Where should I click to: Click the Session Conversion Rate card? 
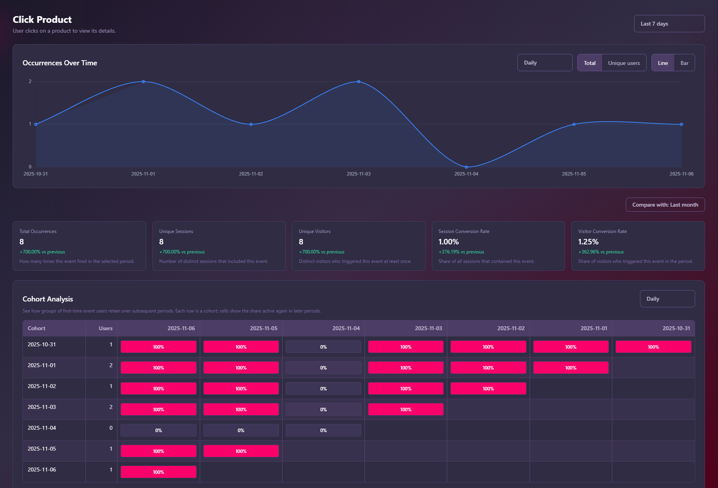pyautogui.click(x=498, y=246)
